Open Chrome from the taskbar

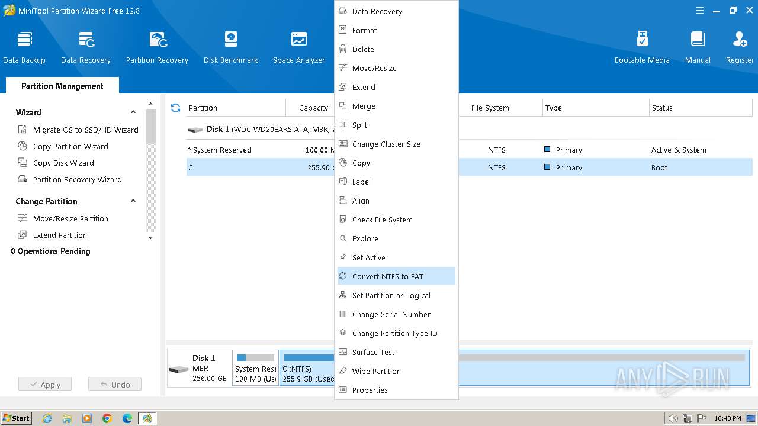(107, 418)
